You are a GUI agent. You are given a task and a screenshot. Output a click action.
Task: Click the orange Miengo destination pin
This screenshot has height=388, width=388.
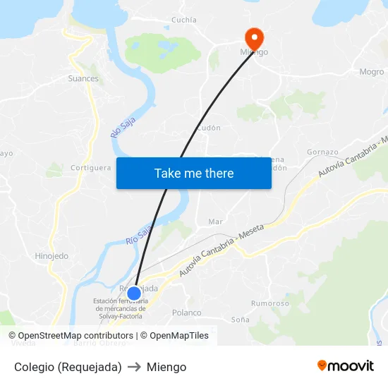coord(254,40)
